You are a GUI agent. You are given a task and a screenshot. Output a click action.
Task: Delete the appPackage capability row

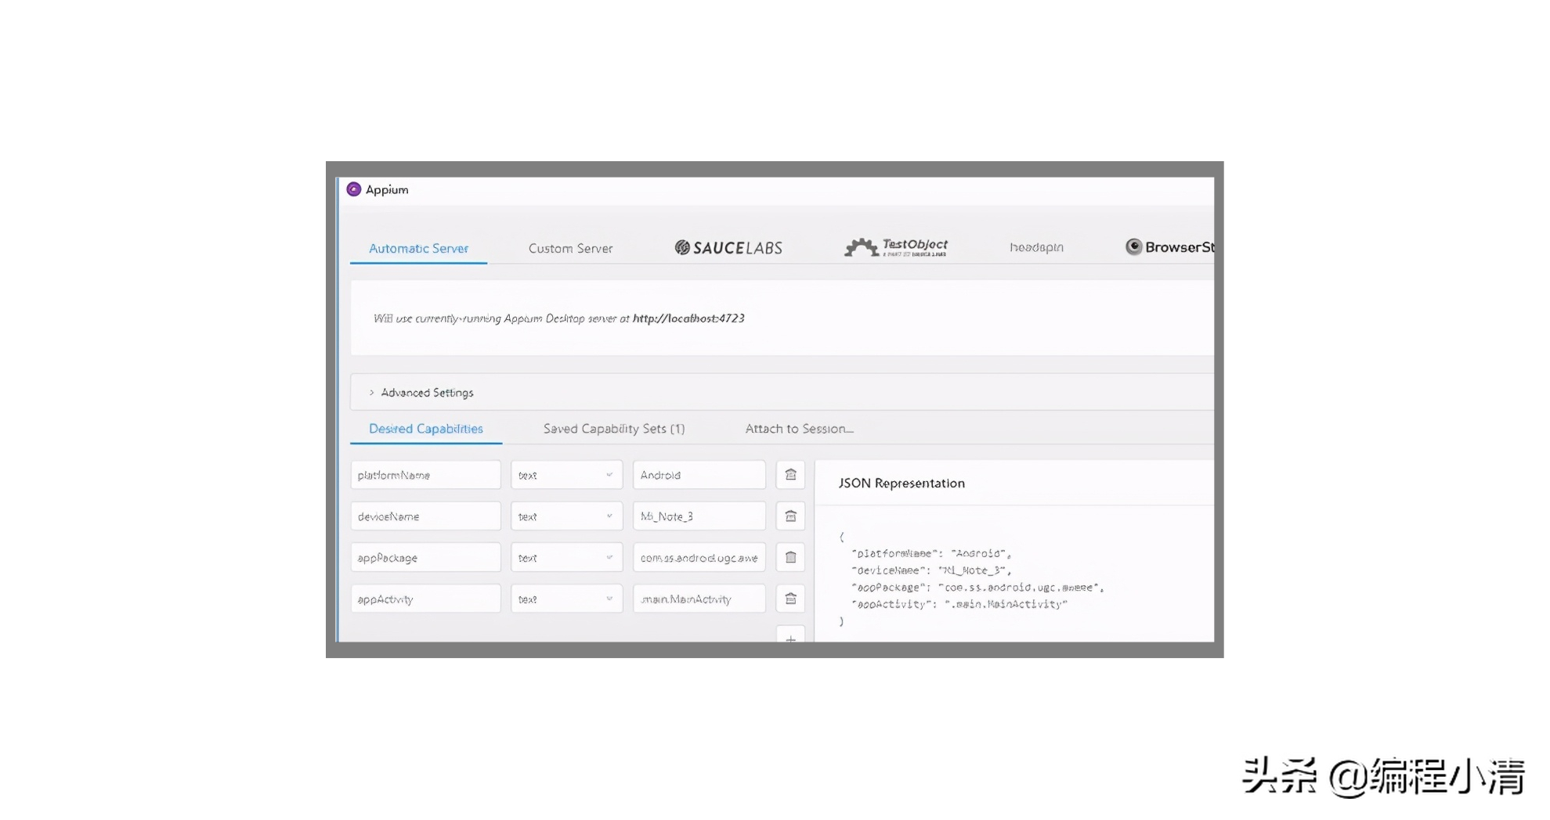(790, 558)
